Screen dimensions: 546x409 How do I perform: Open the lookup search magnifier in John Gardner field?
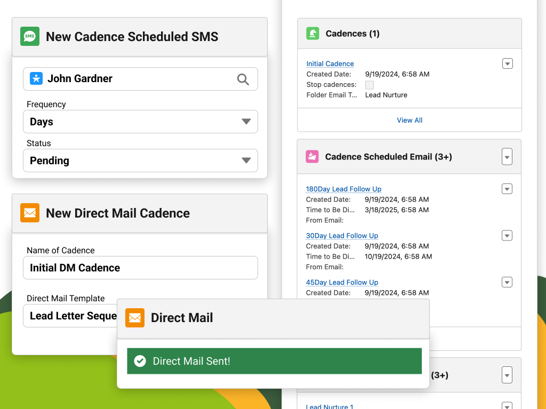(x=243, y=78)
